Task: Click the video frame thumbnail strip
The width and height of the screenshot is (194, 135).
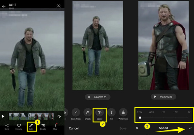Action: pyautogui.click(x=31, y=116)
